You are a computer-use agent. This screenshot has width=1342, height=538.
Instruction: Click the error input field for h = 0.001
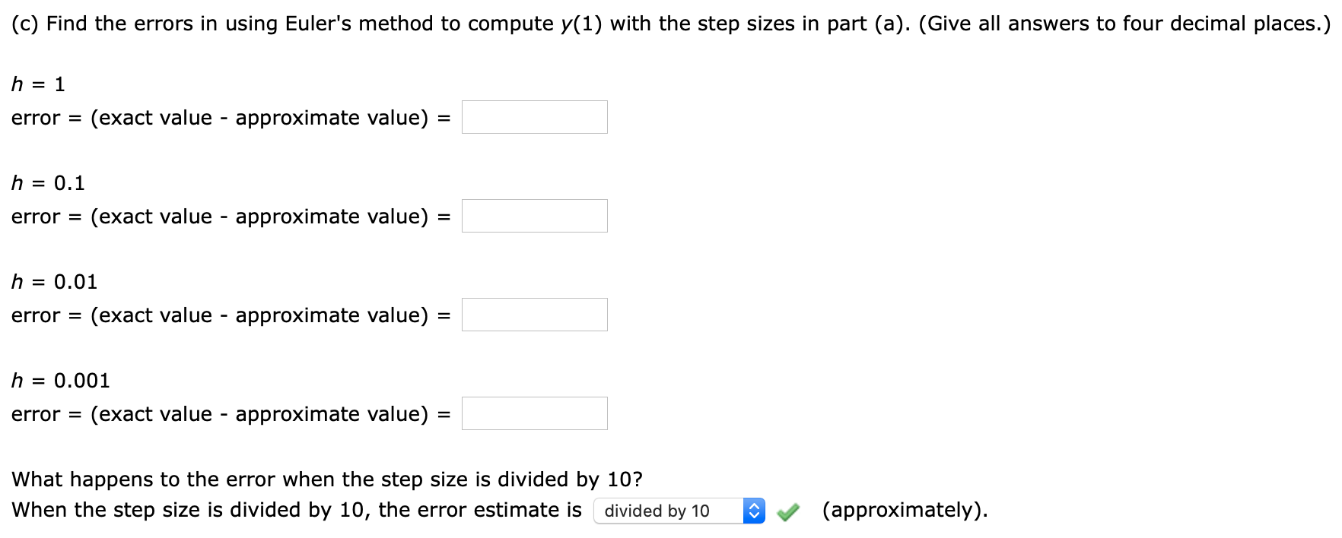534,413
